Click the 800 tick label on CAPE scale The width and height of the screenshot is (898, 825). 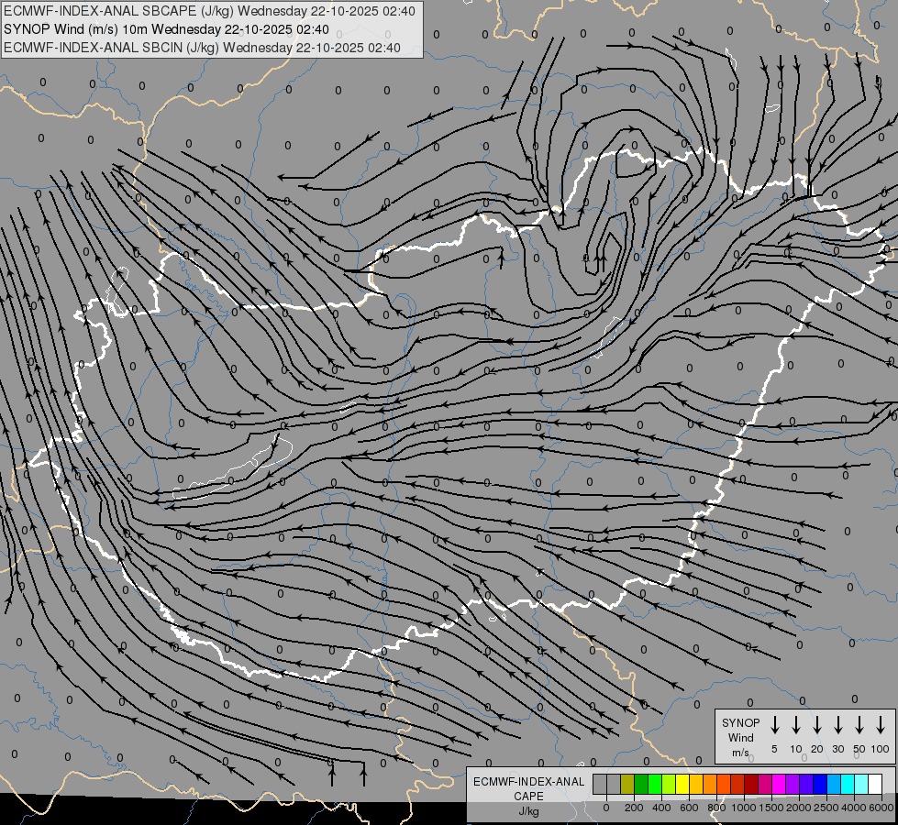(x=716, y=808)
